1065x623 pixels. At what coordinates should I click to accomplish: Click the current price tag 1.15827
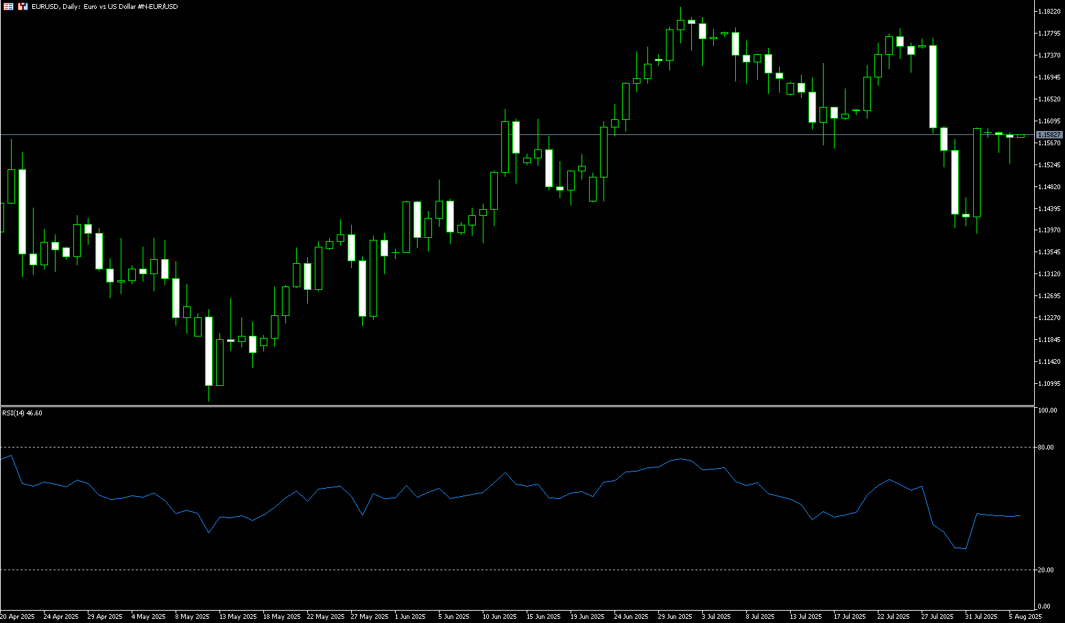1049,135
